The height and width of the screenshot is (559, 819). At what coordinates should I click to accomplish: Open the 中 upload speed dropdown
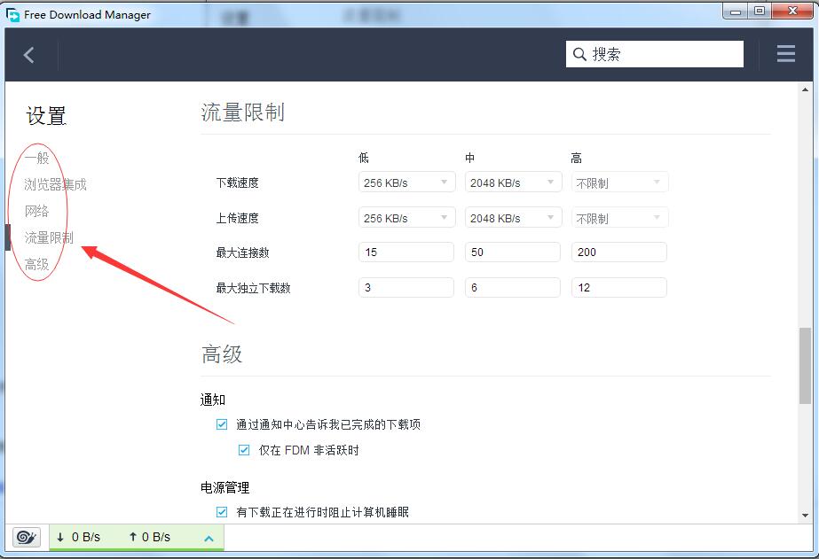tap(512, 217)
